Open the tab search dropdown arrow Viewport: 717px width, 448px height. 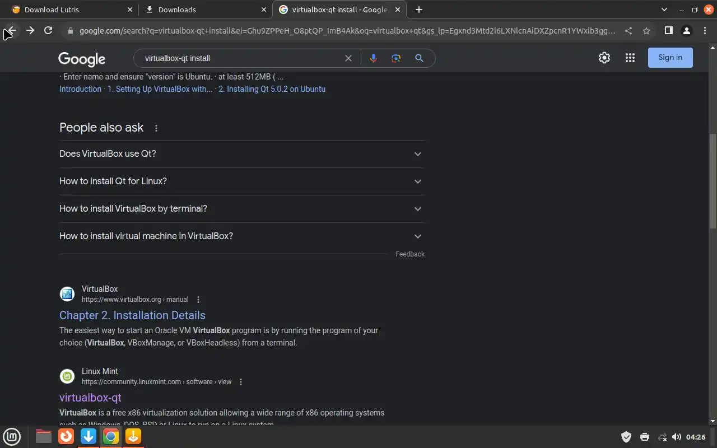click(664, 10)
